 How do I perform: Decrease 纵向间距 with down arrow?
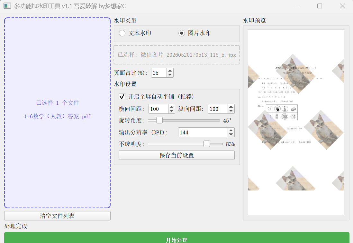tap(231, 111)
